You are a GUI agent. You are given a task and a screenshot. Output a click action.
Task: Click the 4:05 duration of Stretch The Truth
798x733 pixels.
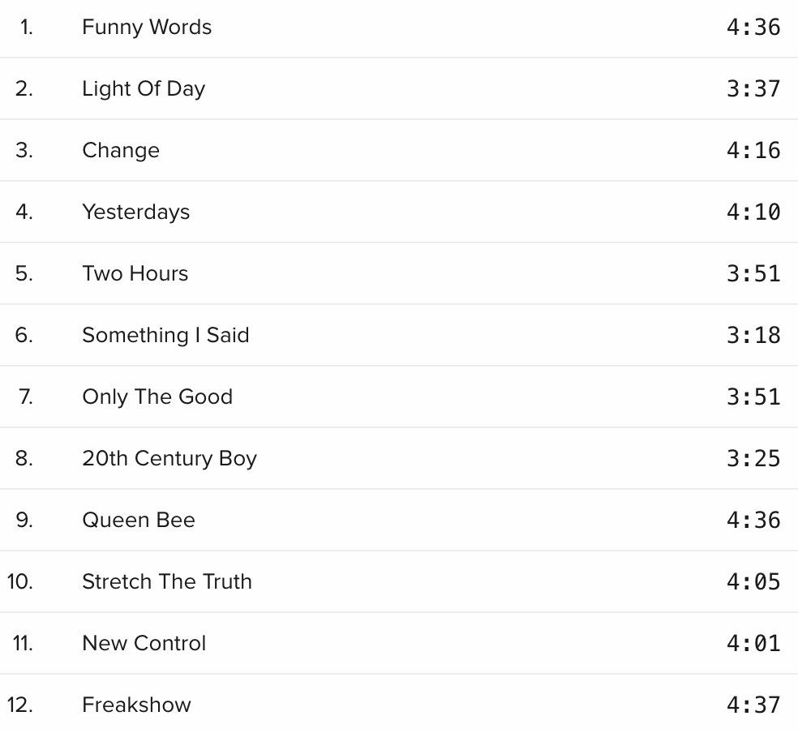pos(753,582)
